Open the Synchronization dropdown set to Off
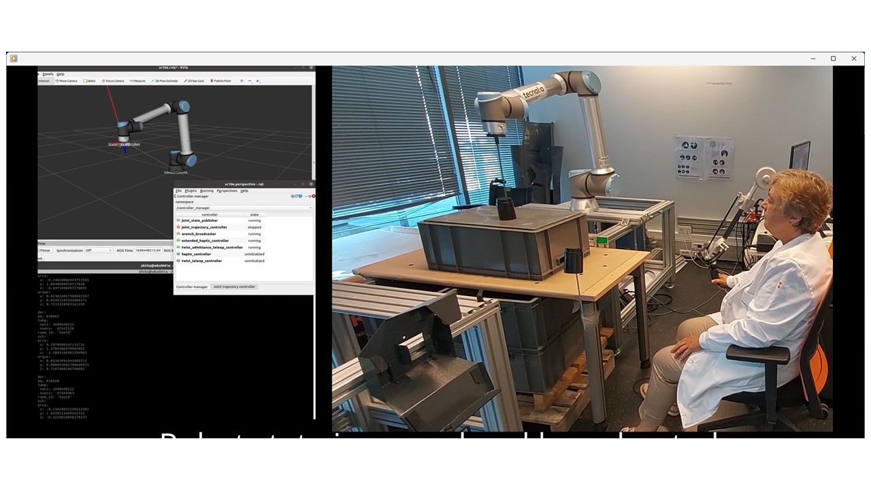 click(99, 250)
